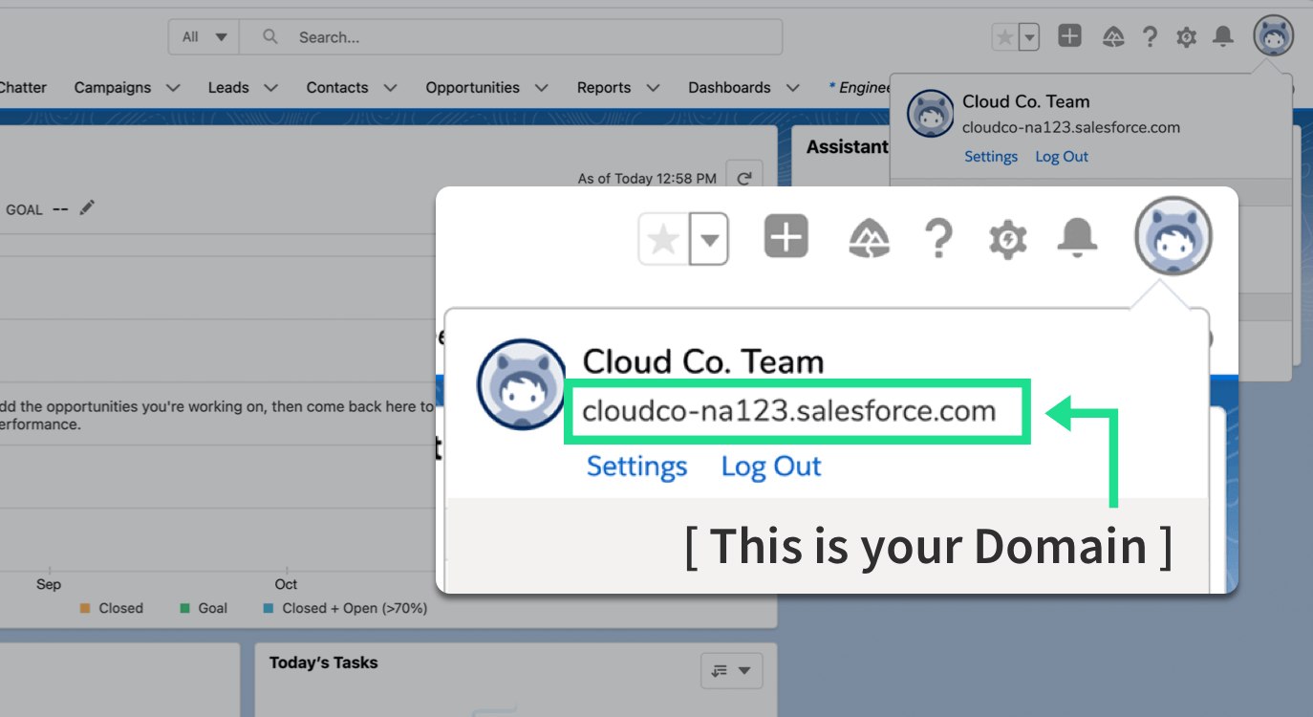Click the Favorites star in the magnified callout

[x=663, y=239]
